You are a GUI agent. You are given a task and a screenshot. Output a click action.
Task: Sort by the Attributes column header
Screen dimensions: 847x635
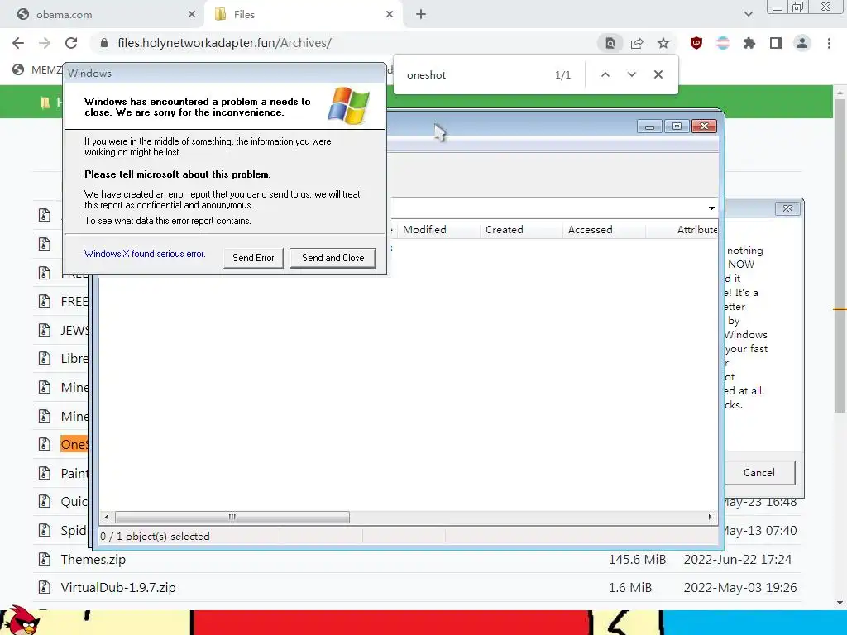[x=682, y=230]
